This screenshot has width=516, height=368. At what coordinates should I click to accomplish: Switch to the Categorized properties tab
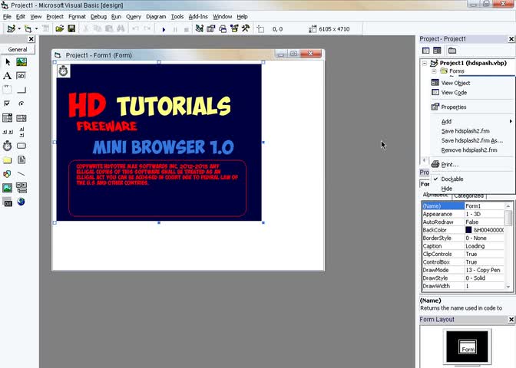tap(468, 195)
